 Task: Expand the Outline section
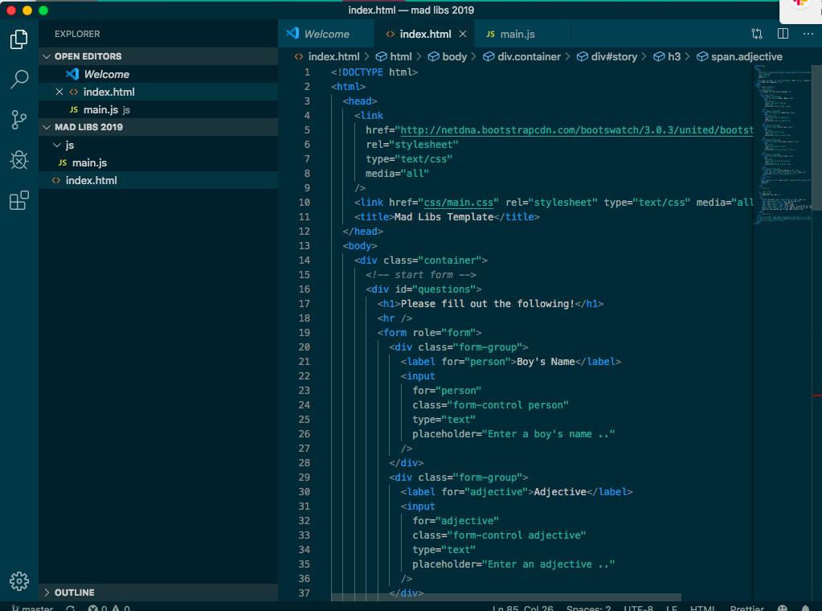point(158,593)
